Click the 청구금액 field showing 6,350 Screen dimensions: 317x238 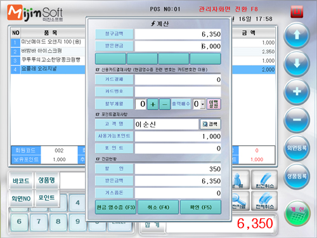pyautogui.click(x=178, y=34)
